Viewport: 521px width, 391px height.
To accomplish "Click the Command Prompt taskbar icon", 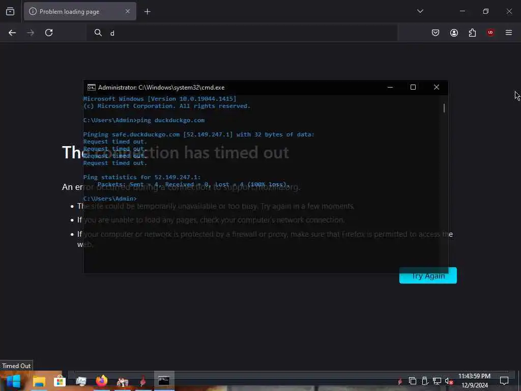I will [164, 381].
